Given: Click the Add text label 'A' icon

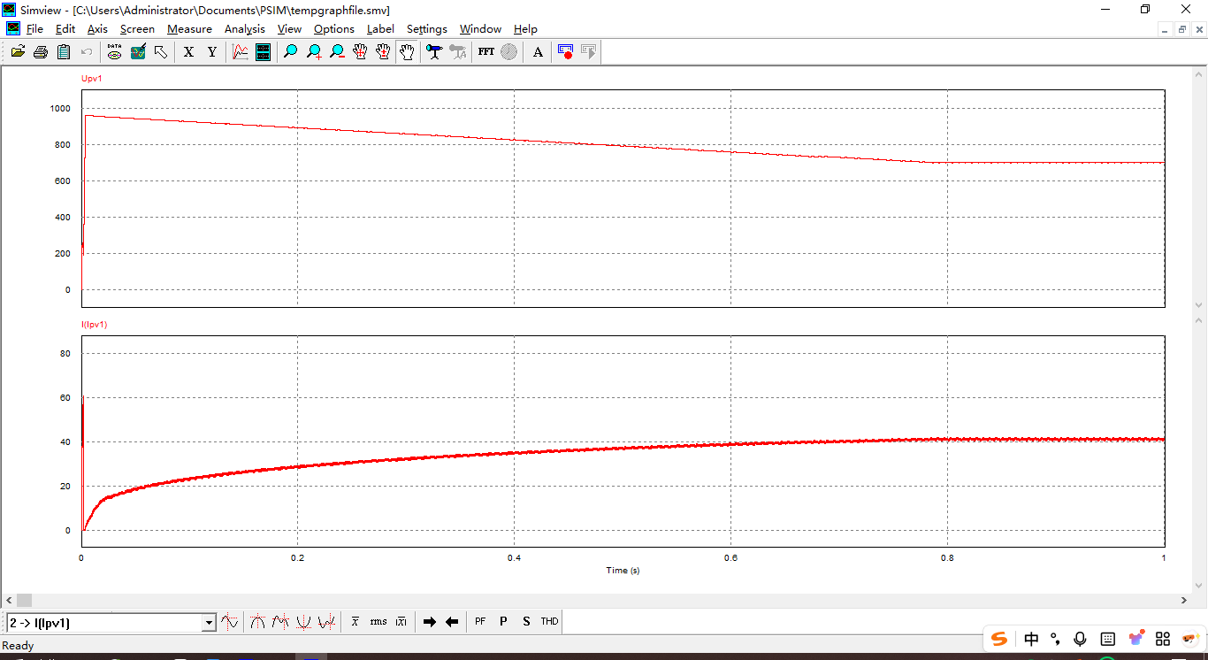Looking at the screenshot, I should tap(538, 52).
